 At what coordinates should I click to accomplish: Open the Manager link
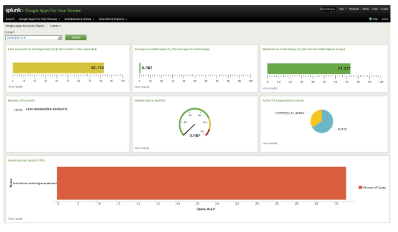point(354,9)
